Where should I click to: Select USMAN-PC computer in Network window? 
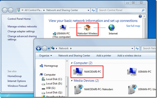pos(132,72)
